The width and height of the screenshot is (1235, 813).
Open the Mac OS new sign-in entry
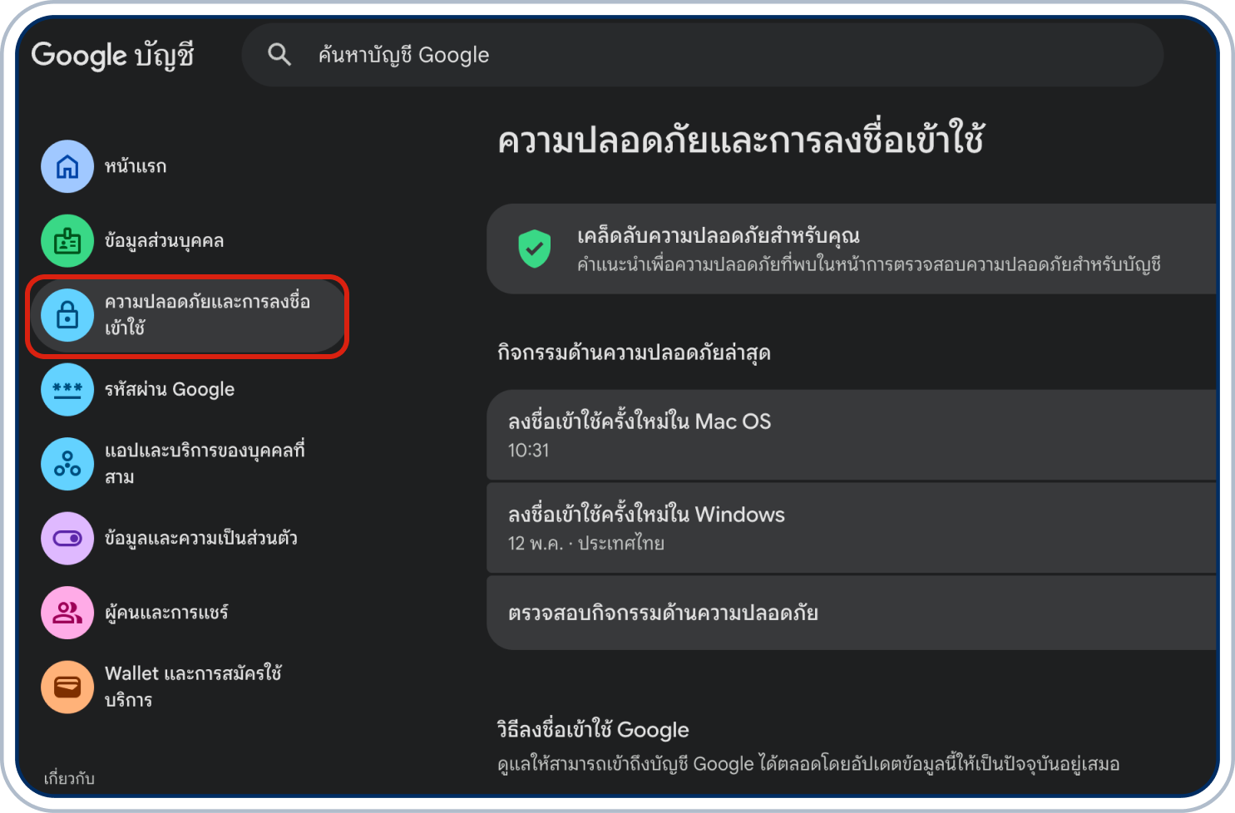(852, 435)
